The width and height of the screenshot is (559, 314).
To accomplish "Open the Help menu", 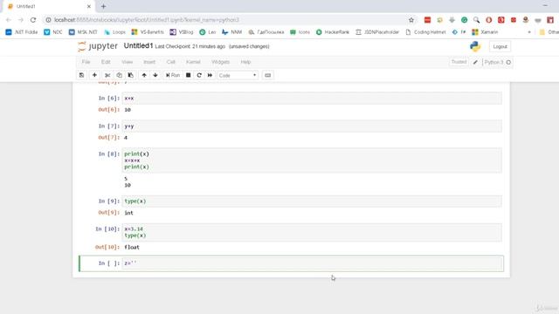I will click(x=245, y=62).
